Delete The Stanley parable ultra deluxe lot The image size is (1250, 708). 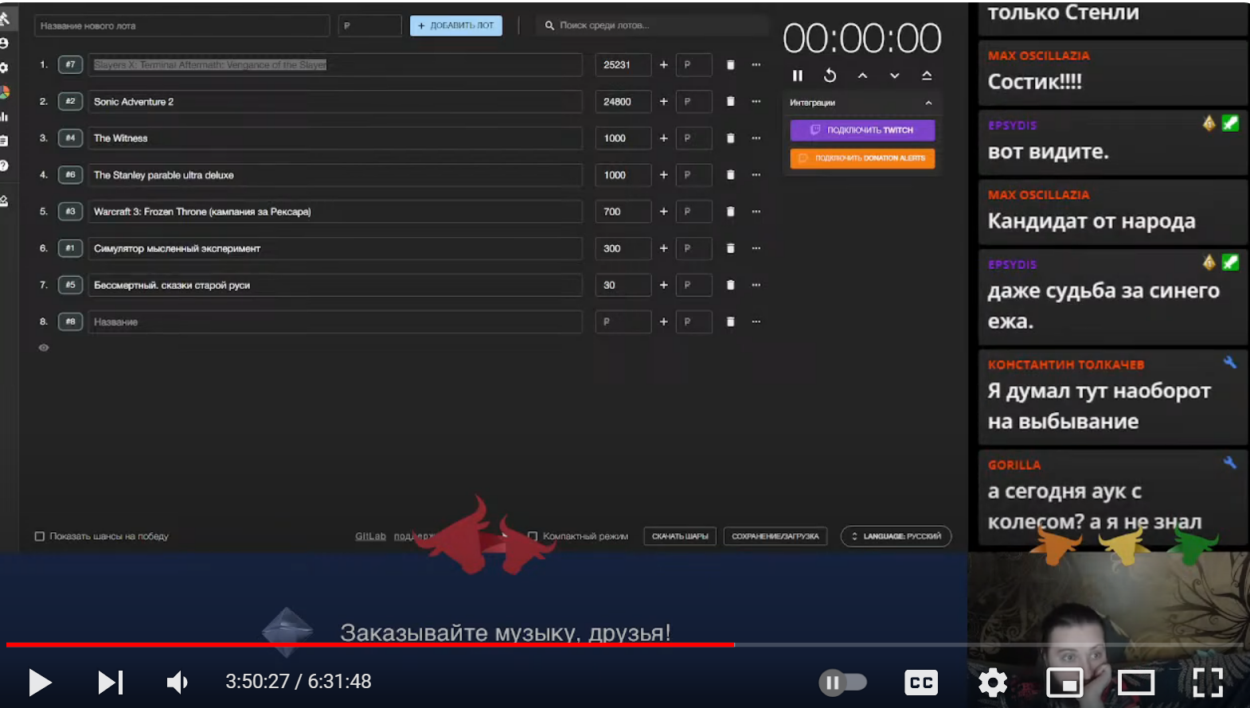click(x=730, y=174)
